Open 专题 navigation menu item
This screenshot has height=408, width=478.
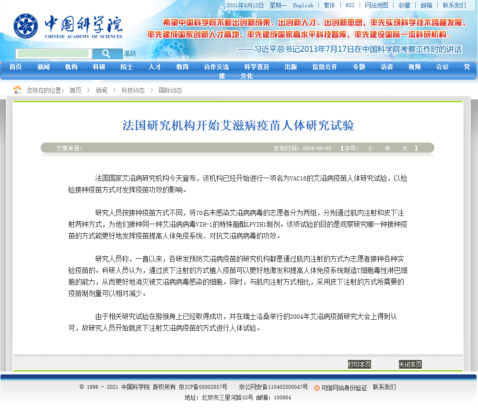point(359,67)
